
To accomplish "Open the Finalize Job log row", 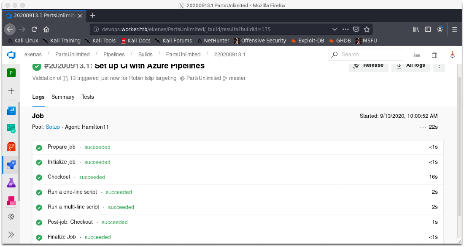I will coord(237,237).
